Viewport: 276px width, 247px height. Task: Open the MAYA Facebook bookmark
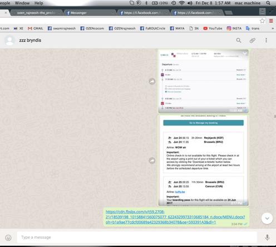pos(178,28)
